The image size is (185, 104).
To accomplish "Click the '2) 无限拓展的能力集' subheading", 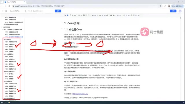I will [x=71, y=59].
